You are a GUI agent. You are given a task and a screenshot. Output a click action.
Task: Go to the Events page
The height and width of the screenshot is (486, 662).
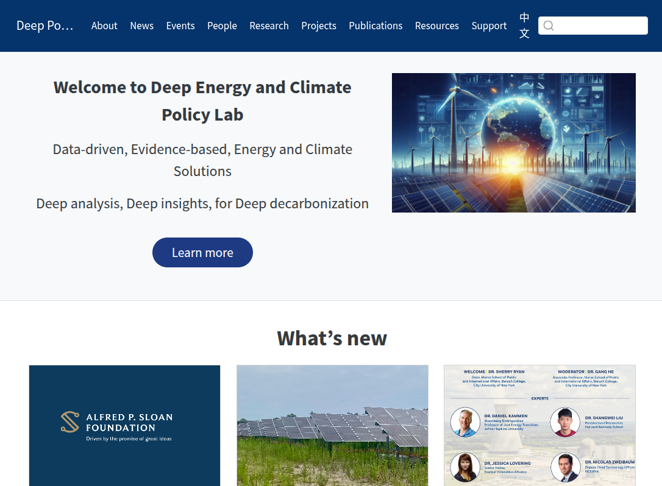[180, 26]
